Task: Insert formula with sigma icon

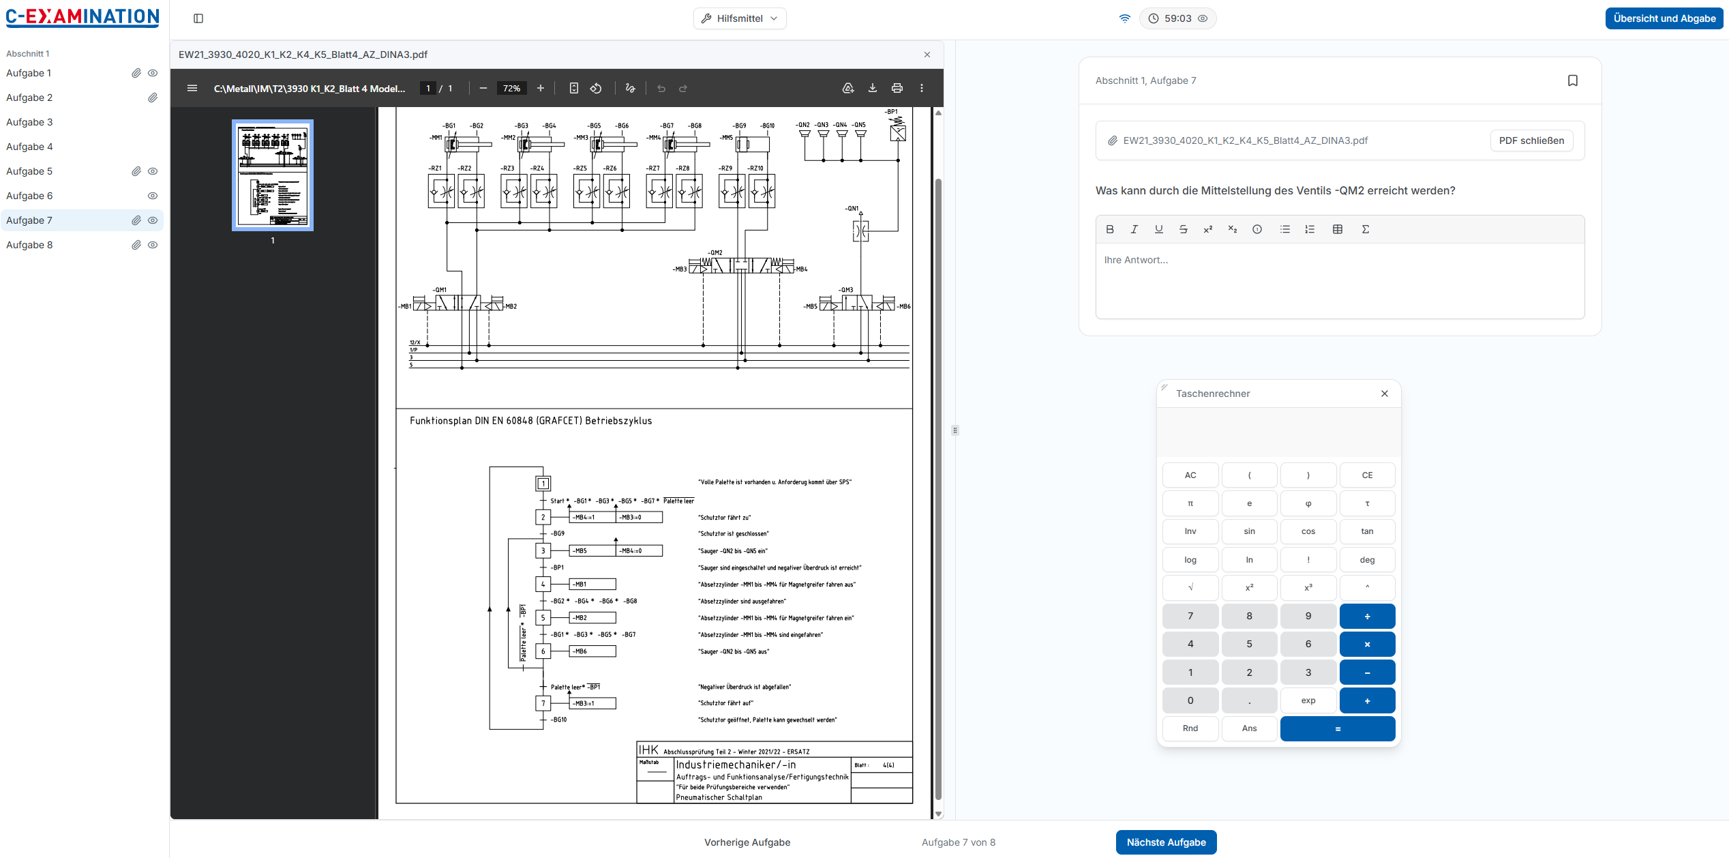Action: point(1366,229)
